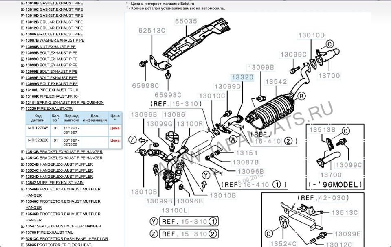Select the 13010D gasket label in the diagram

point(311,35)
